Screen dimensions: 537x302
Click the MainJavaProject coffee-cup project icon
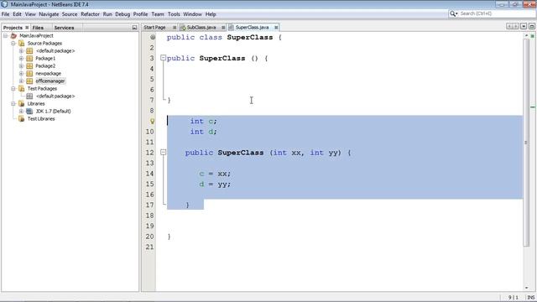click(13, 35)
